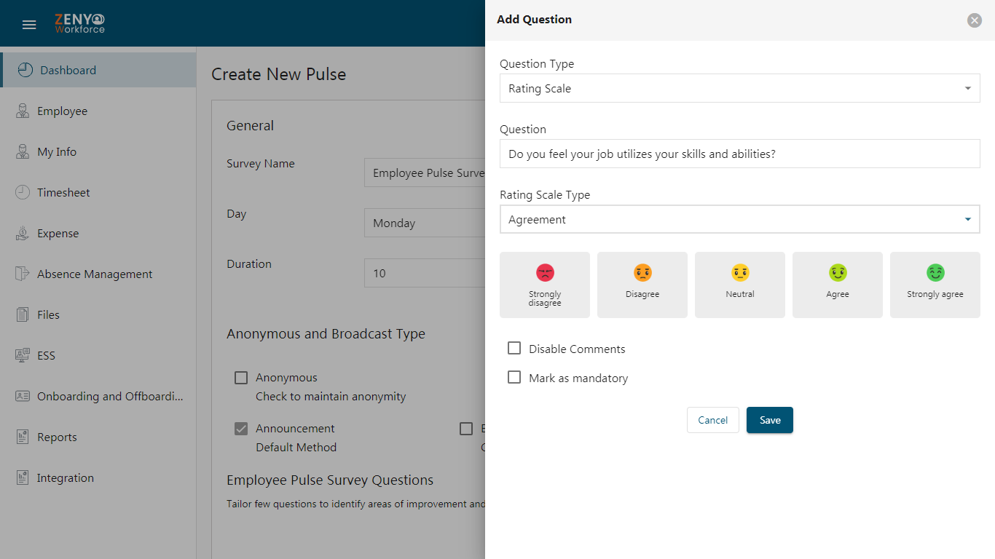
Task: Save the new question
Action: 770,420
